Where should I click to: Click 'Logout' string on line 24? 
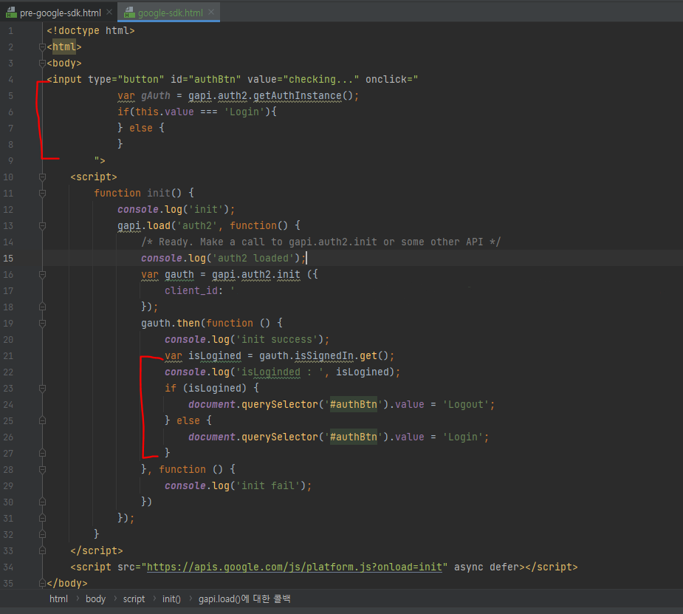(x=466, y=404)
